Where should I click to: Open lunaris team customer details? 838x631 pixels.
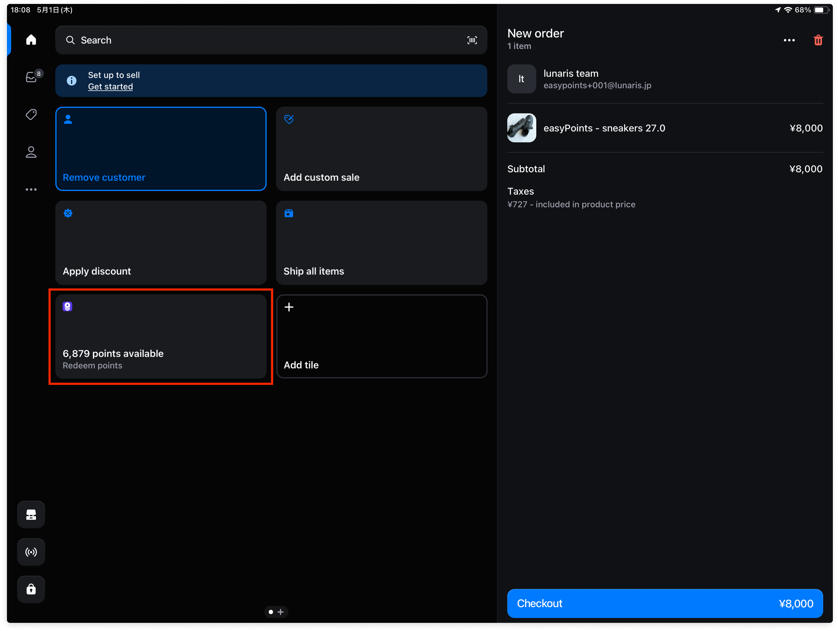click(x=665, y=79)
